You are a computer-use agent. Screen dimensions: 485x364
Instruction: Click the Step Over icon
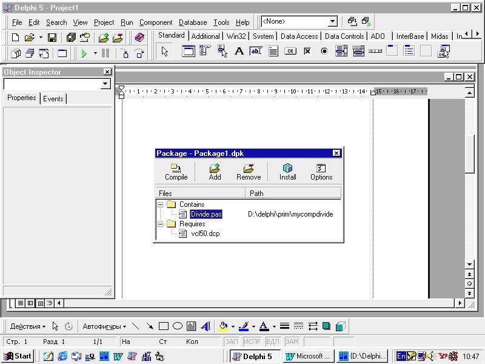[139, 53]
